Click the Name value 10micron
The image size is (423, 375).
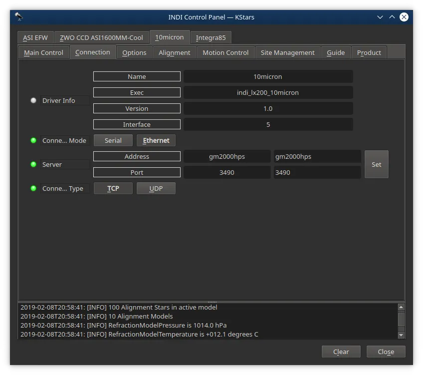[x=268, y=77]
